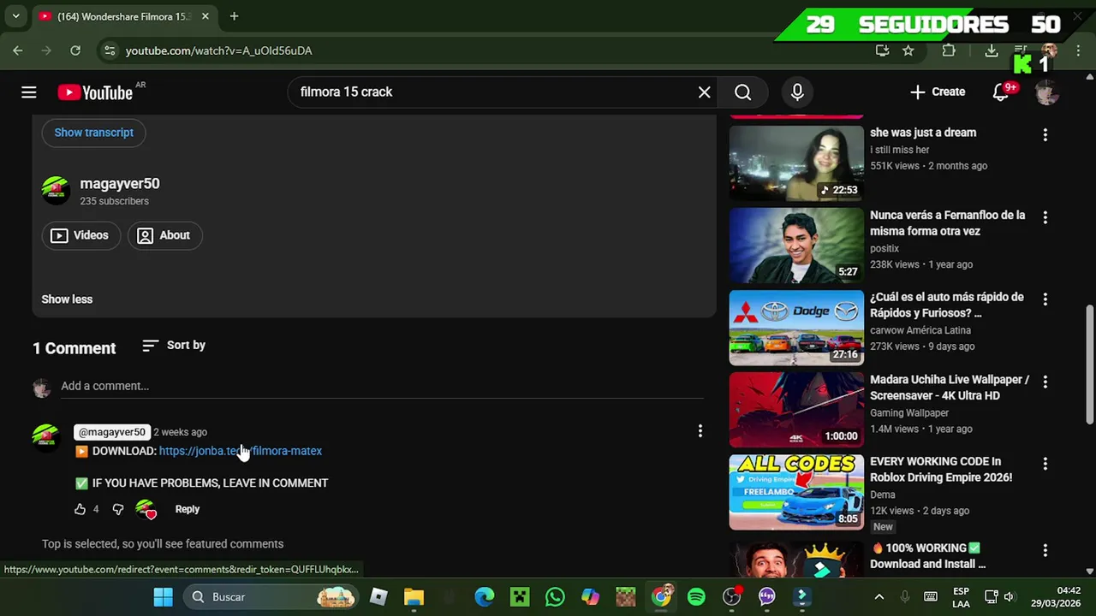Open the Sort by comments dropdown

tap(174, 345)
